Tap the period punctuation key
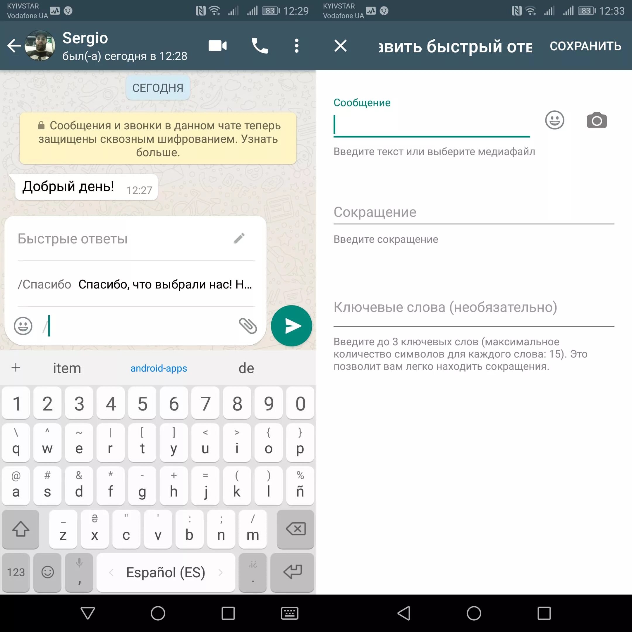 253,573
